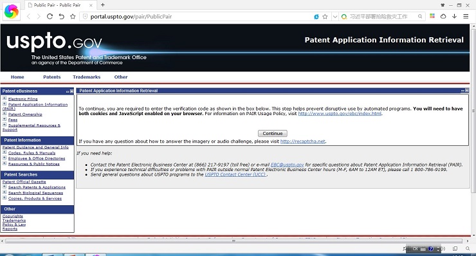Click the horizontal scrollbar at the page bottom

[233, 241]
